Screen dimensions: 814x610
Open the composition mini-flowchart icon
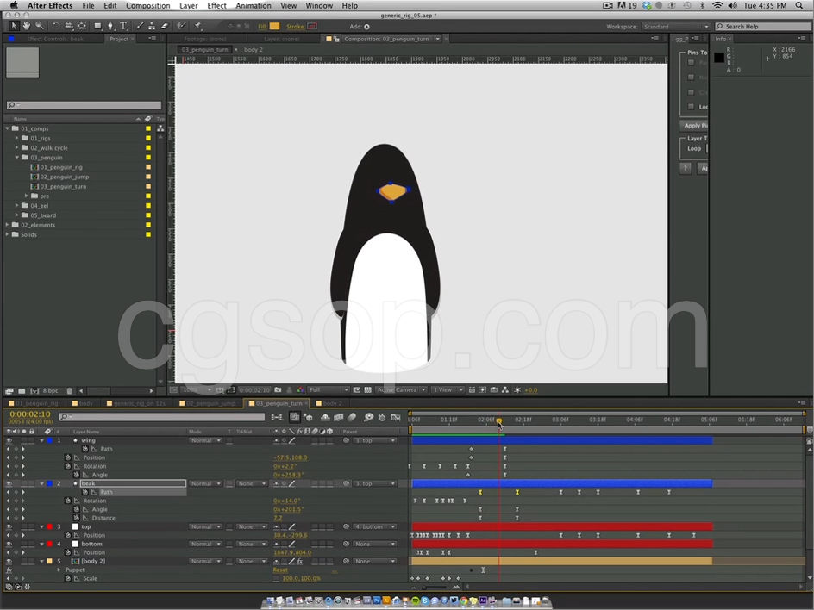click(x=277, y=417)
